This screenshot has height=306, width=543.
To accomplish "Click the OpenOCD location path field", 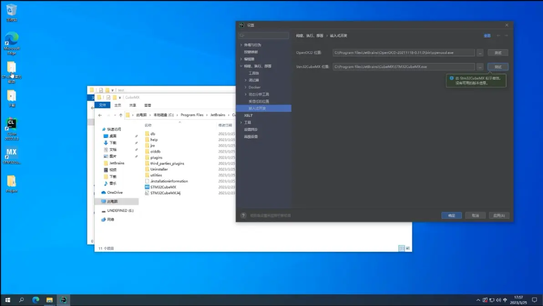I will (404, 53).
